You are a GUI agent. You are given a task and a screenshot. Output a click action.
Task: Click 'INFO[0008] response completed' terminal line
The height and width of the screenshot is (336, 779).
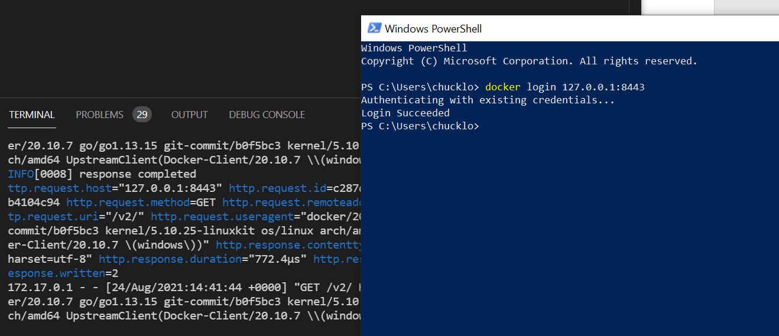102,174
